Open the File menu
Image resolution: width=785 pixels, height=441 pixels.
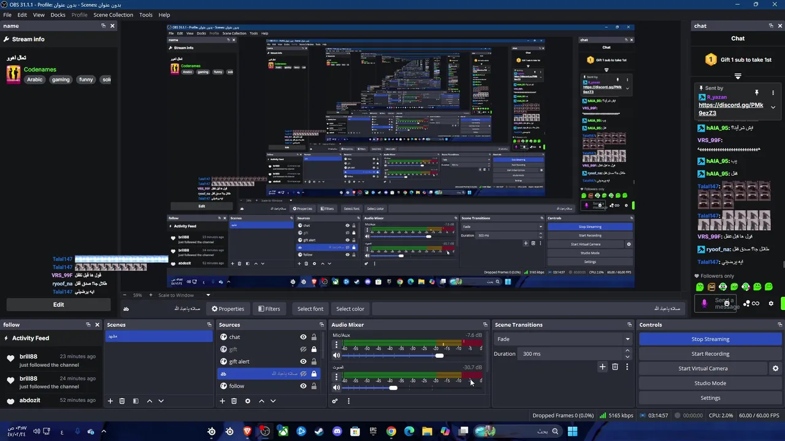coord(7,15)
